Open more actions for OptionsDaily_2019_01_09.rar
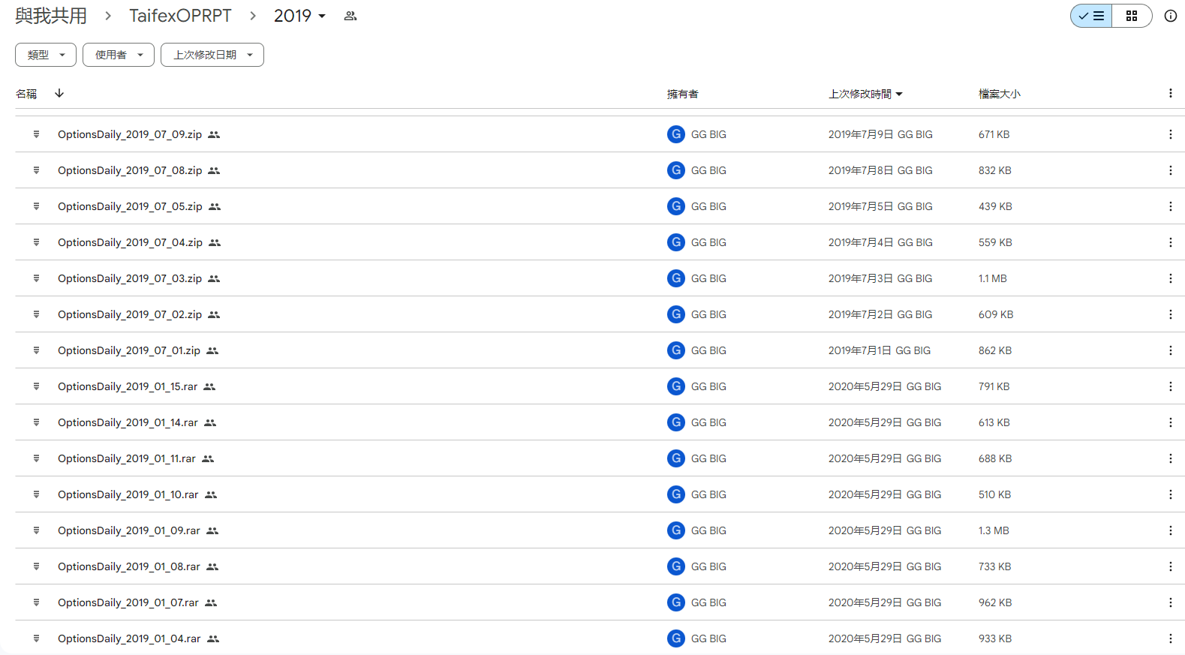 [1171, 530]
